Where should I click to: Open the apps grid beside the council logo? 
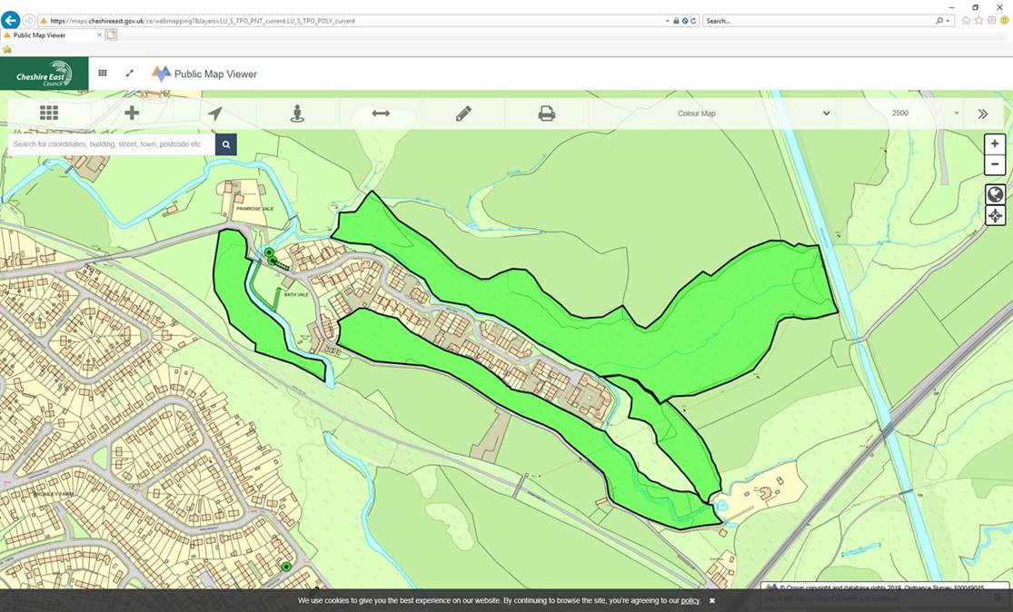click(x=103, y=74)
